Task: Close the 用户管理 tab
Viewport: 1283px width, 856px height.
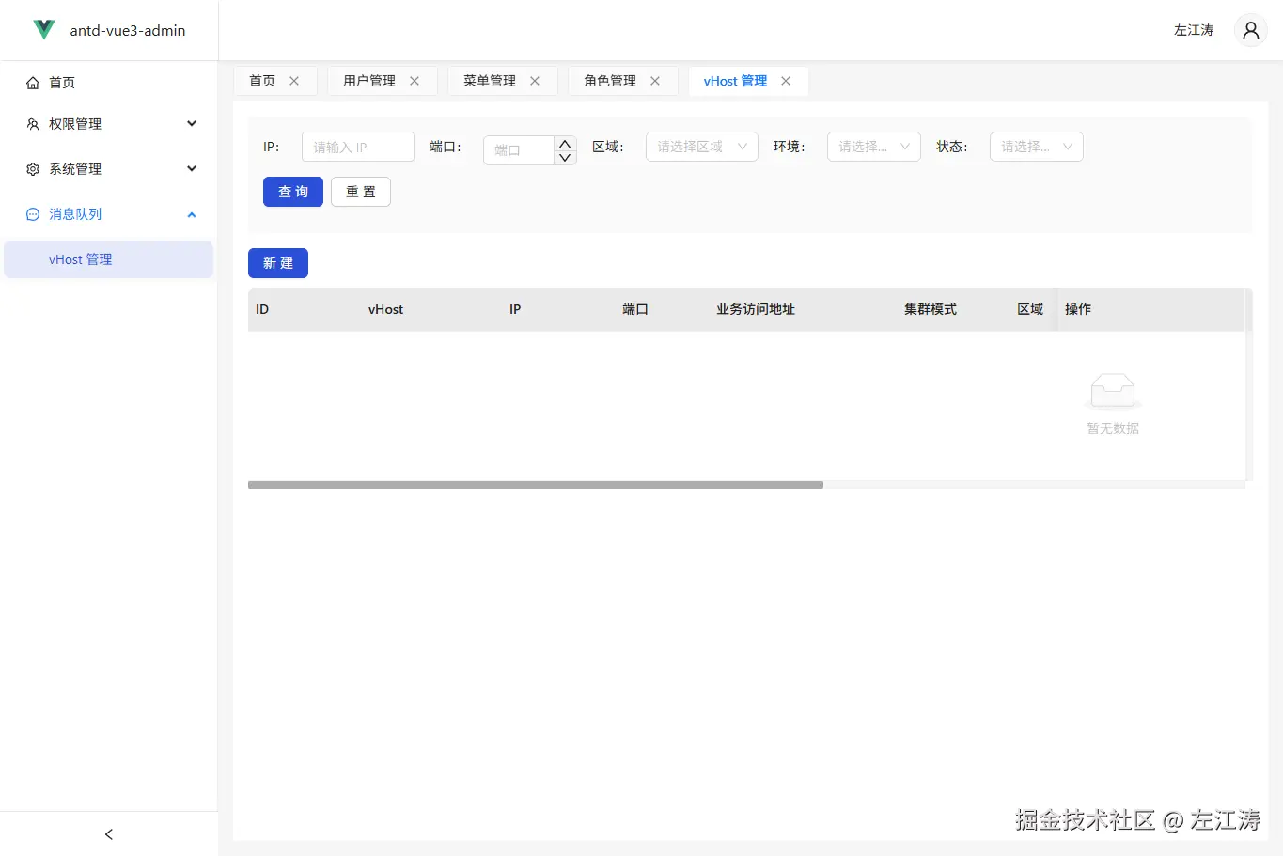Action: click(x=414, y=80)
